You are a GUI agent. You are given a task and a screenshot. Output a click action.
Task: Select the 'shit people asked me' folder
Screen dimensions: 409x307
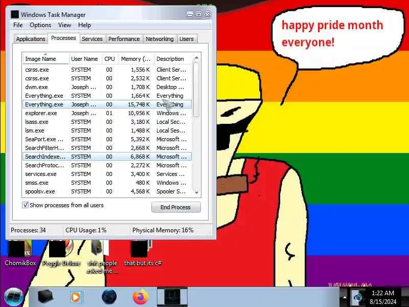[x=102, y=257]
